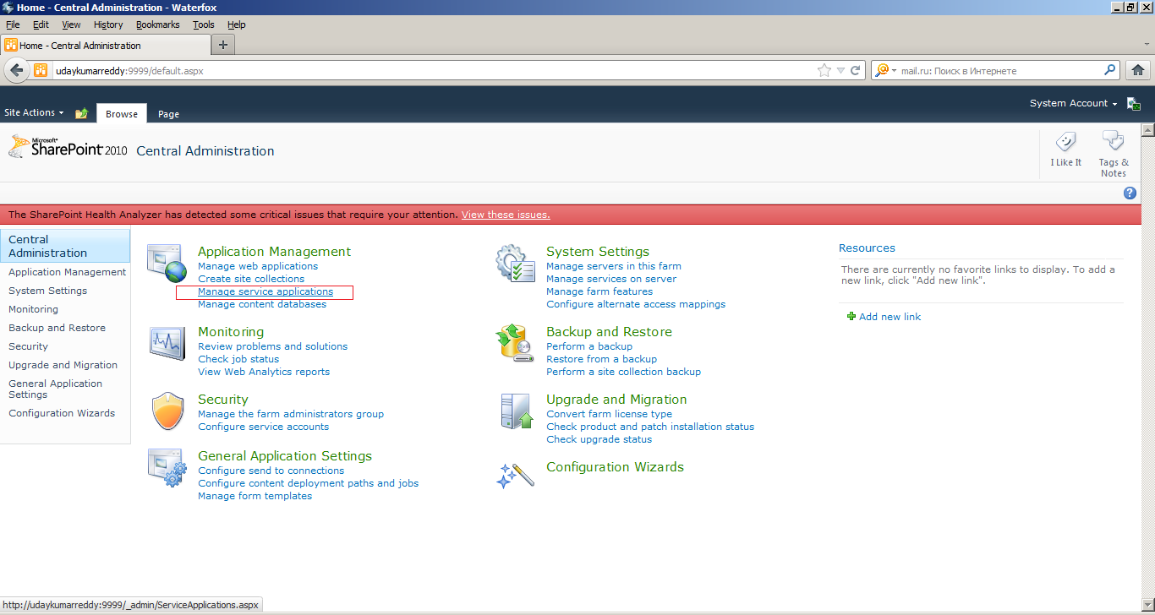This screenshot has width=1155, height=615.
Task: Expand the System Account menu
Action: [x=1073, y=103]
